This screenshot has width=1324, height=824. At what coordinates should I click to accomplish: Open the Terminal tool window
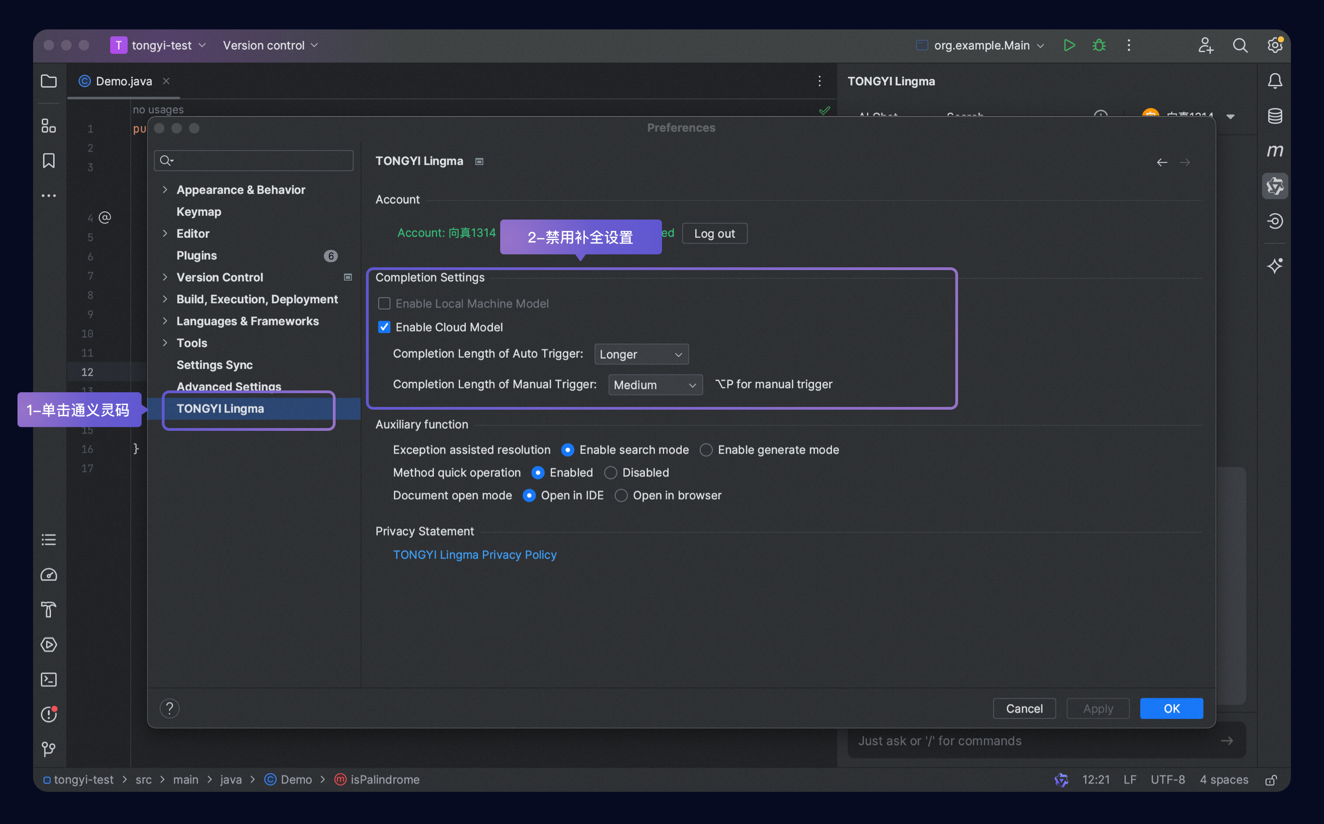coord(49,680)
